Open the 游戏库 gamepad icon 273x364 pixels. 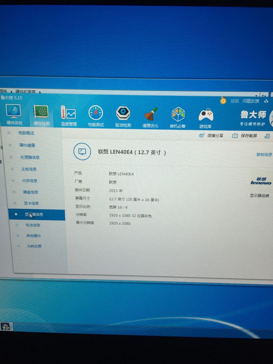pos(206,118)
